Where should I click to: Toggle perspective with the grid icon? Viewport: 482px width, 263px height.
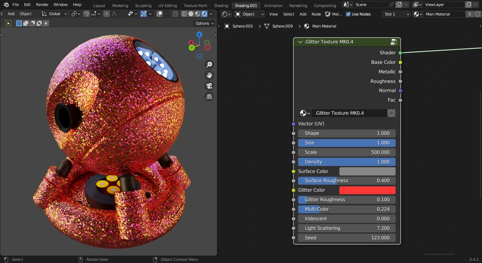point(209,96)
